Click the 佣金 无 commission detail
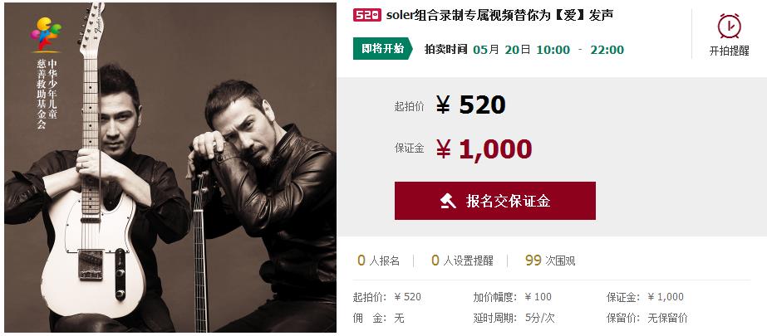The width and height of the screenshot is (767, 336). pos(379,319)
